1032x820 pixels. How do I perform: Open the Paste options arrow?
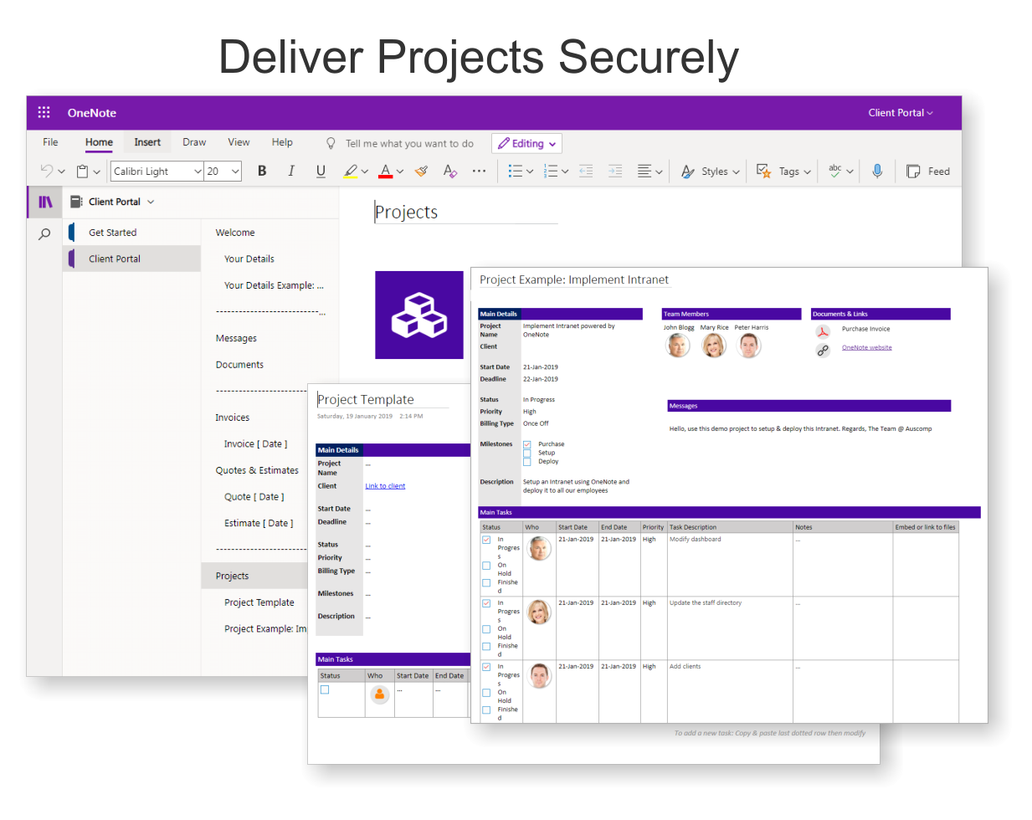coord(96,172)
